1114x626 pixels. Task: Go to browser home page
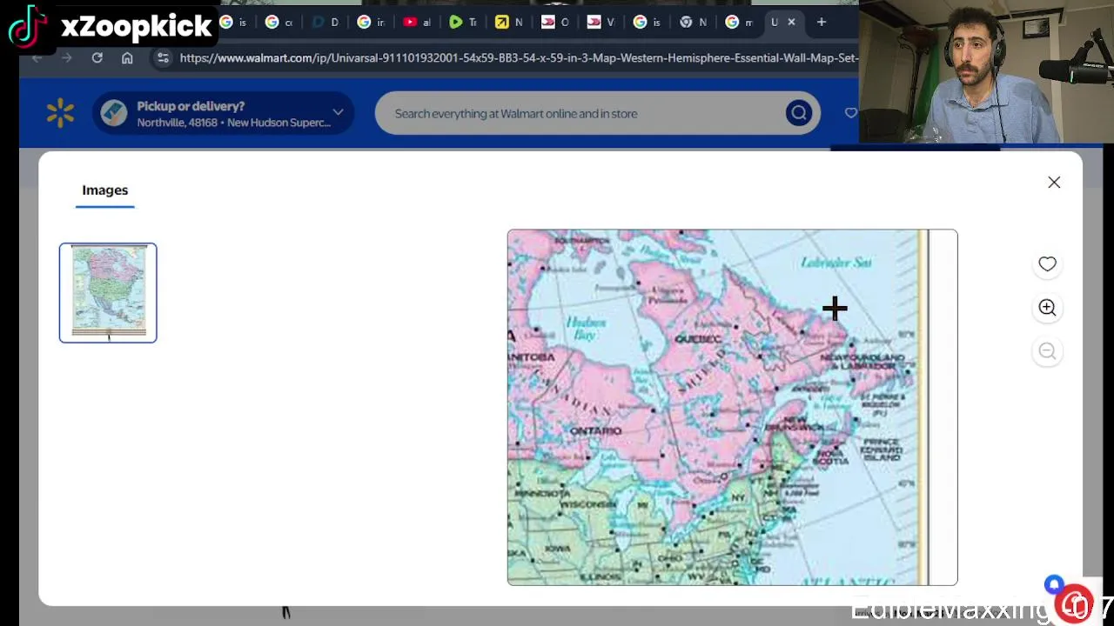pos(127,57)
